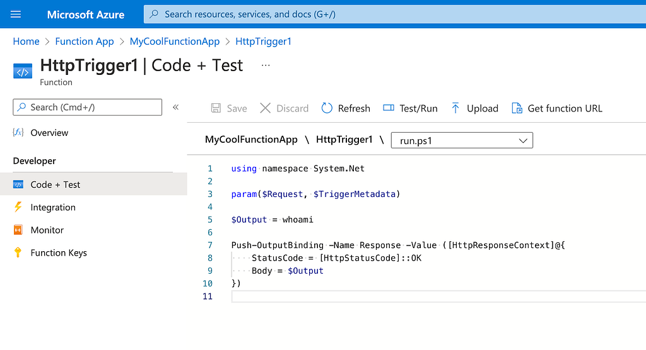Click line number 5 in the gutter
Screen dimensions: 646x350
(210, 220)
